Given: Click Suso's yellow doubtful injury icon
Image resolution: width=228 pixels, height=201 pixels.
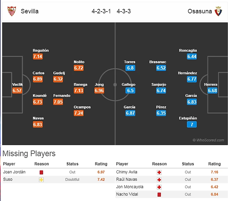Looking at the screenshot, I should coord(42,179).
